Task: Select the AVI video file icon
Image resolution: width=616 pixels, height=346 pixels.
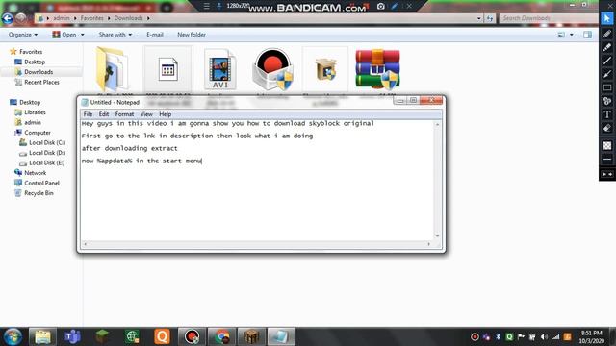Action: tap(220, 70)
